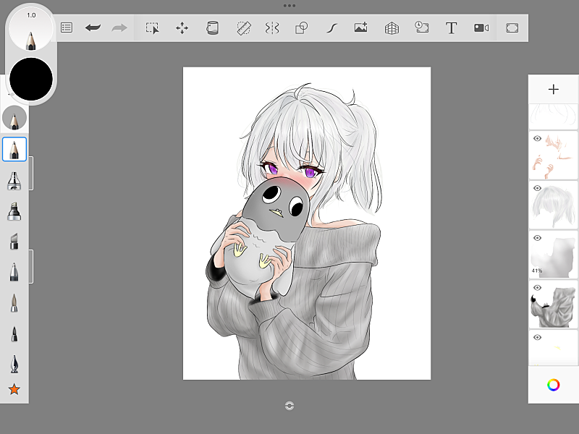Open the Ruler guides tool
This screenshot has height=434, width=579.
(244, 28)
